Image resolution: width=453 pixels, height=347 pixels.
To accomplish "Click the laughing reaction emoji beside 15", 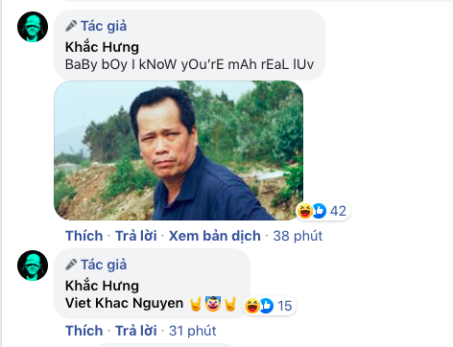I will pyautogui.click(x=252, y=306).
